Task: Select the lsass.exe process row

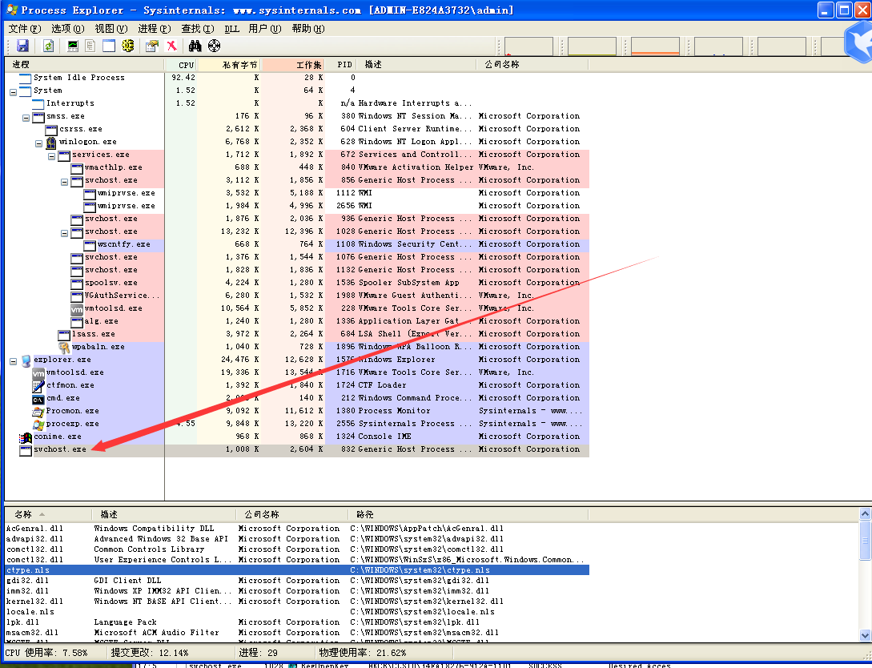Action: (297, 334)
